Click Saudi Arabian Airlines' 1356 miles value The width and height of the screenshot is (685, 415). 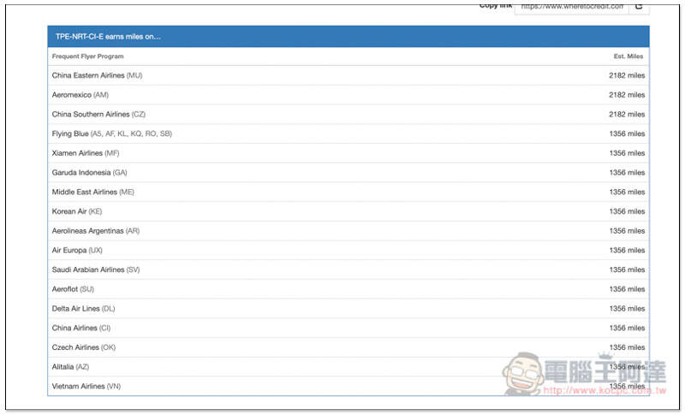point(627,270)
